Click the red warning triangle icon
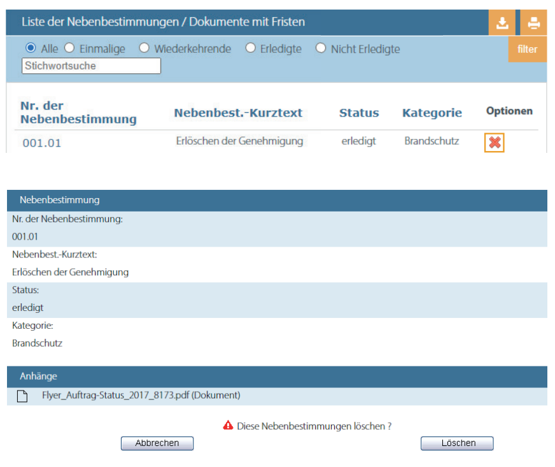The height and width of the screenshot is (467, 555). (228, 426)
